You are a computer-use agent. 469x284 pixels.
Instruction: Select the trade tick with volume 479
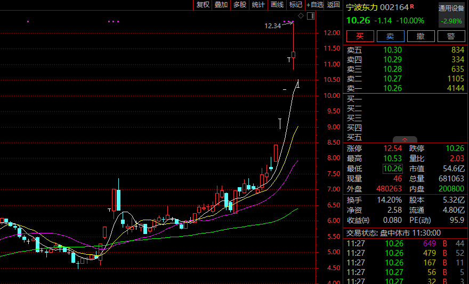pyautogui.click(x=405, y=253)
